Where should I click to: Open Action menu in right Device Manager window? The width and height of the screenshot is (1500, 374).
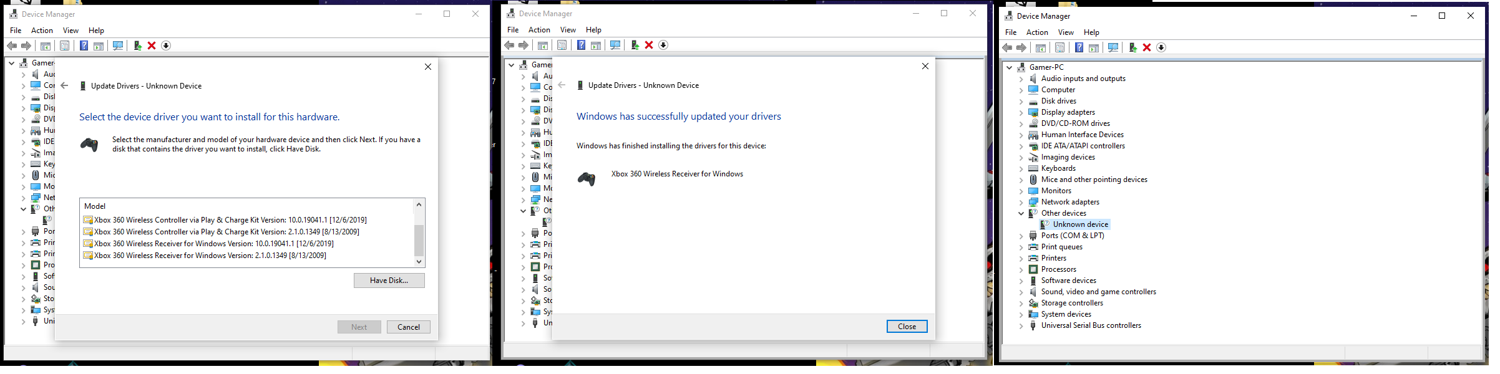pyautogui.click(x=1037, y=32)
